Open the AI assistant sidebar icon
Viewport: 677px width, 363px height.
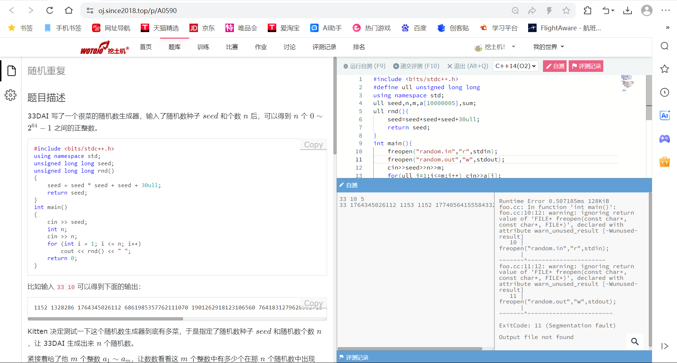coord(665,115)
